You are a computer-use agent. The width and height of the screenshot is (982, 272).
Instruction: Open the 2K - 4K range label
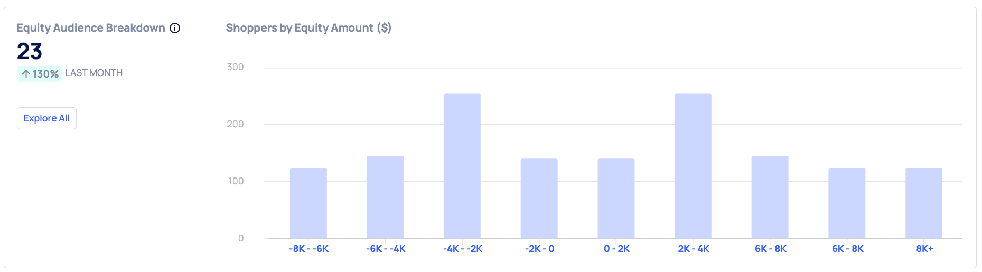pyautogui.click(x=694, y=249)
